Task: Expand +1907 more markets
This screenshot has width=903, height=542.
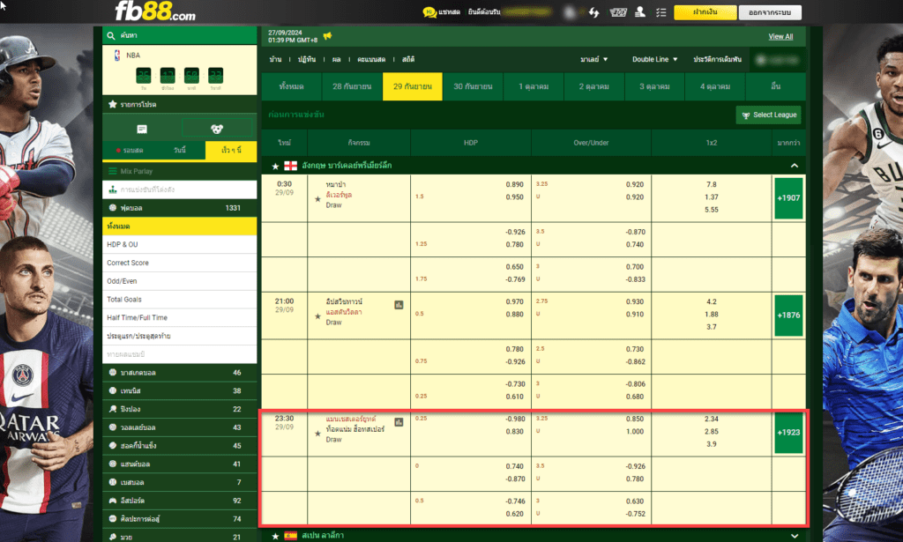Action: point(788,198)
